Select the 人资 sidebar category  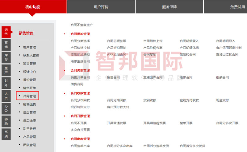coord(6,96)
